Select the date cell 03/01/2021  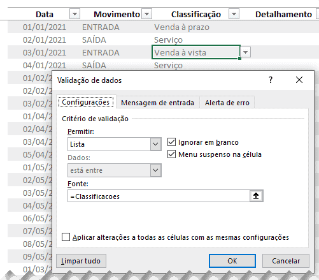[45, 52]
